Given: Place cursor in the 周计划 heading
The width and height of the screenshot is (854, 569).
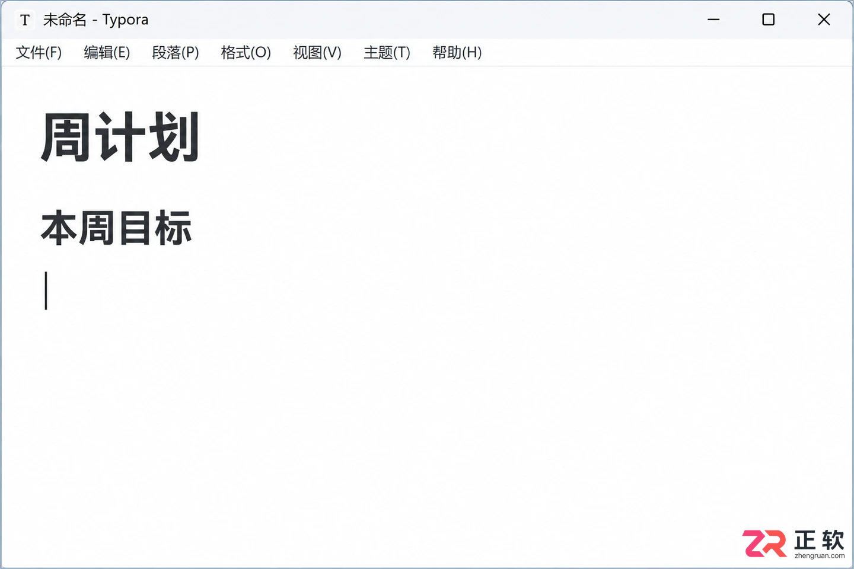Looking at the screenshot, I should click(120, 138).
